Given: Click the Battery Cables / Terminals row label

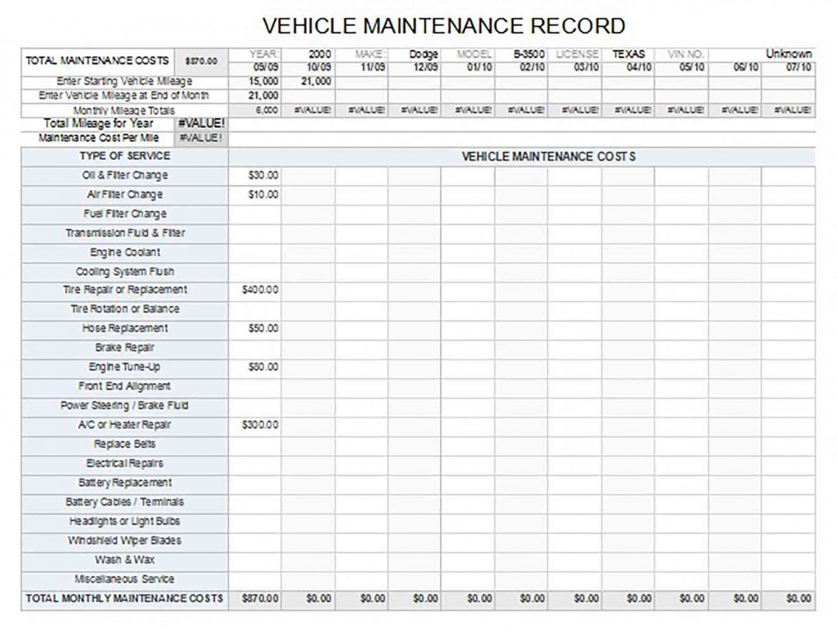Looking at the screenshot, I should point(125,502).
